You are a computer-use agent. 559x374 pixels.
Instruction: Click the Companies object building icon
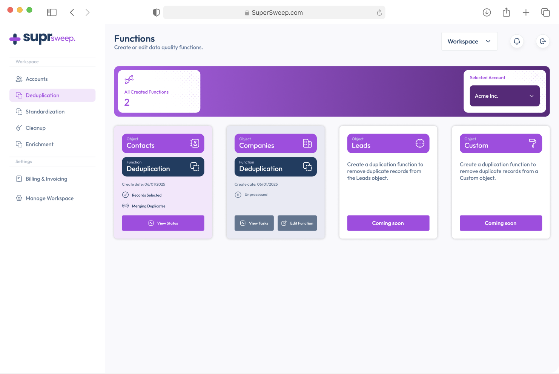pyautogui.click(x=307, y=143)
